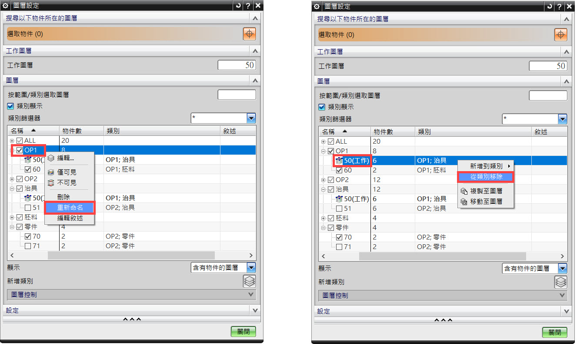
Task: Open 顯示 含有物件的圖層 dropdown in right dialog
Action: tap(563, 269)
